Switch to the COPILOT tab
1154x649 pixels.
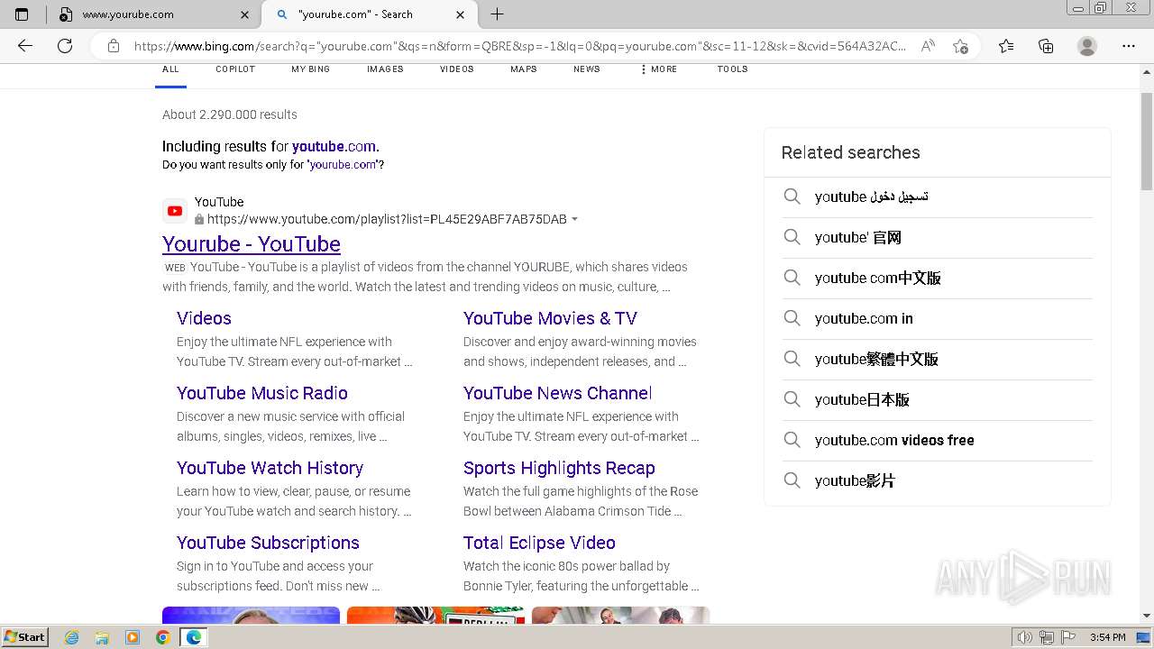[235, 69]
